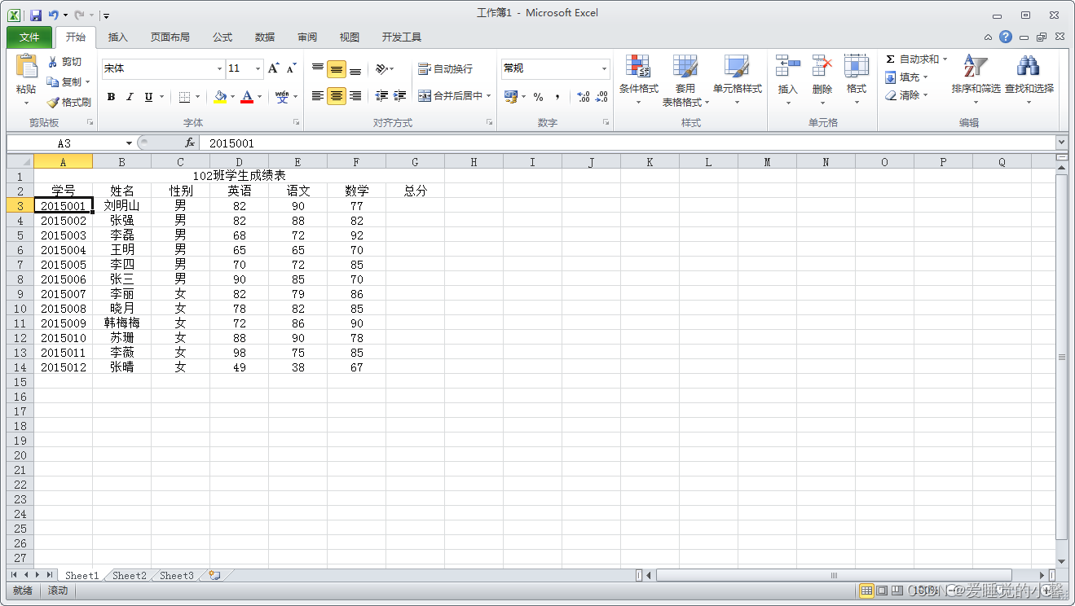Toggle Top Align vertical alignment

(318, 69)
